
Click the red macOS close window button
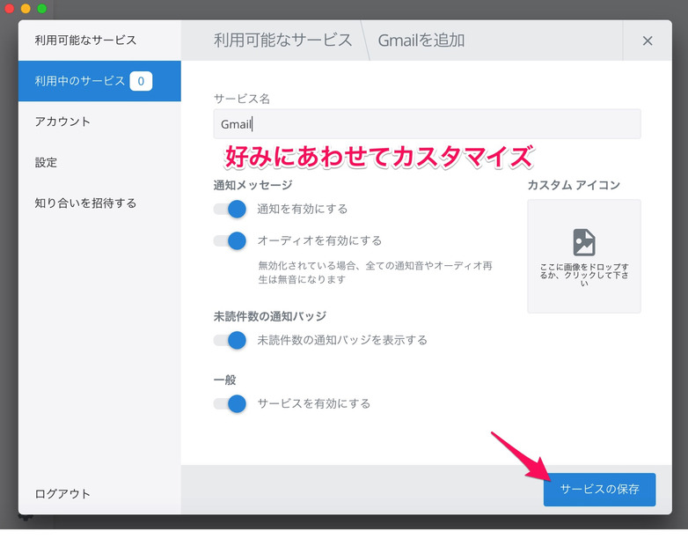pyautogui.click(x=10, y=8)
